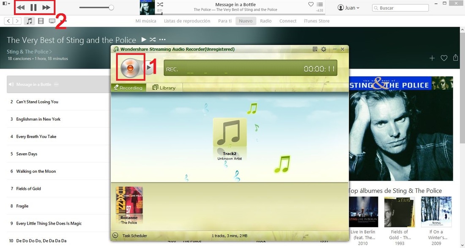The image size is (465, 248).
Task: Select track Message in a Bottle row
Action: [59, 84]
